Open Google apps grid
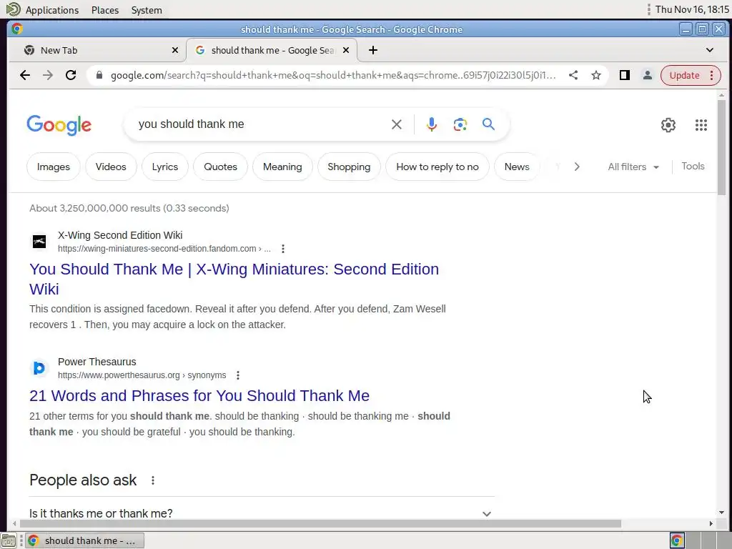The image size is (732, 549). (x=701, y=124)
